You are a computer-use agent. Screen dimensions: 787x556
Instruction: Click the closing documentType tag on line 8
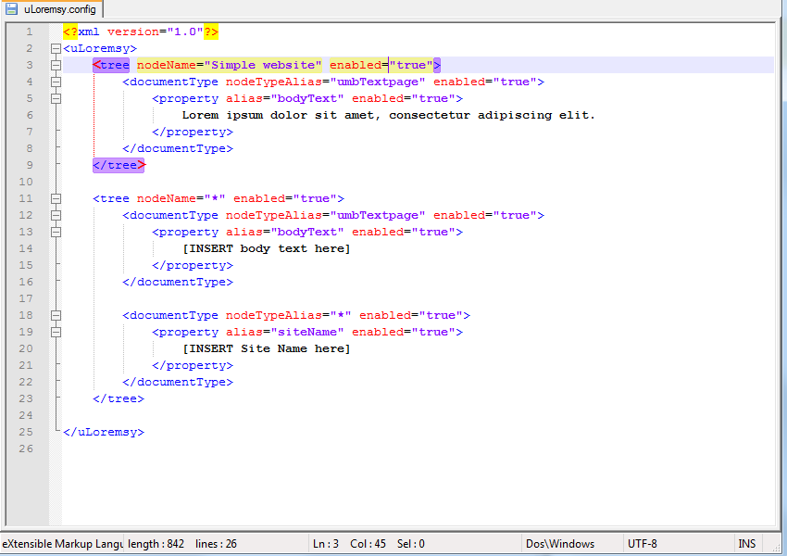click(x=178, y=148)
